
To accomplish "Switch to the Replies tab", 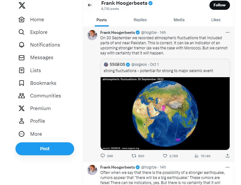I will pos(140,20).
